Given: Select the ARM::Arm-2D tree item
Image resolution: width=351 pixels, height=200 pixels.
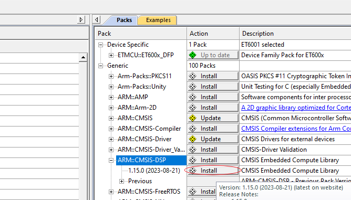Looking at the screenshot, I should click(x=137, y=108).
